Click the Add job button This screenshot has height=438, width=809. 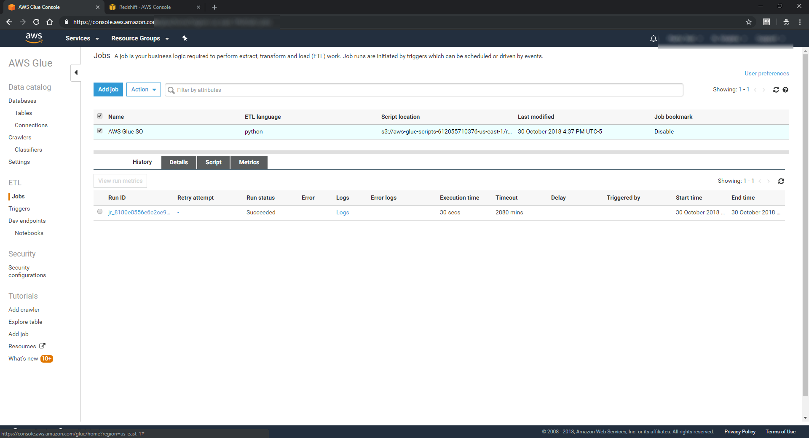pyautogui.click(x=108, y=90)
